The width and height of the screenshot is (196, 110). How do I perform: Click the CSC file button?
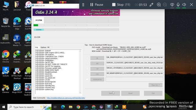coord(97,74)
